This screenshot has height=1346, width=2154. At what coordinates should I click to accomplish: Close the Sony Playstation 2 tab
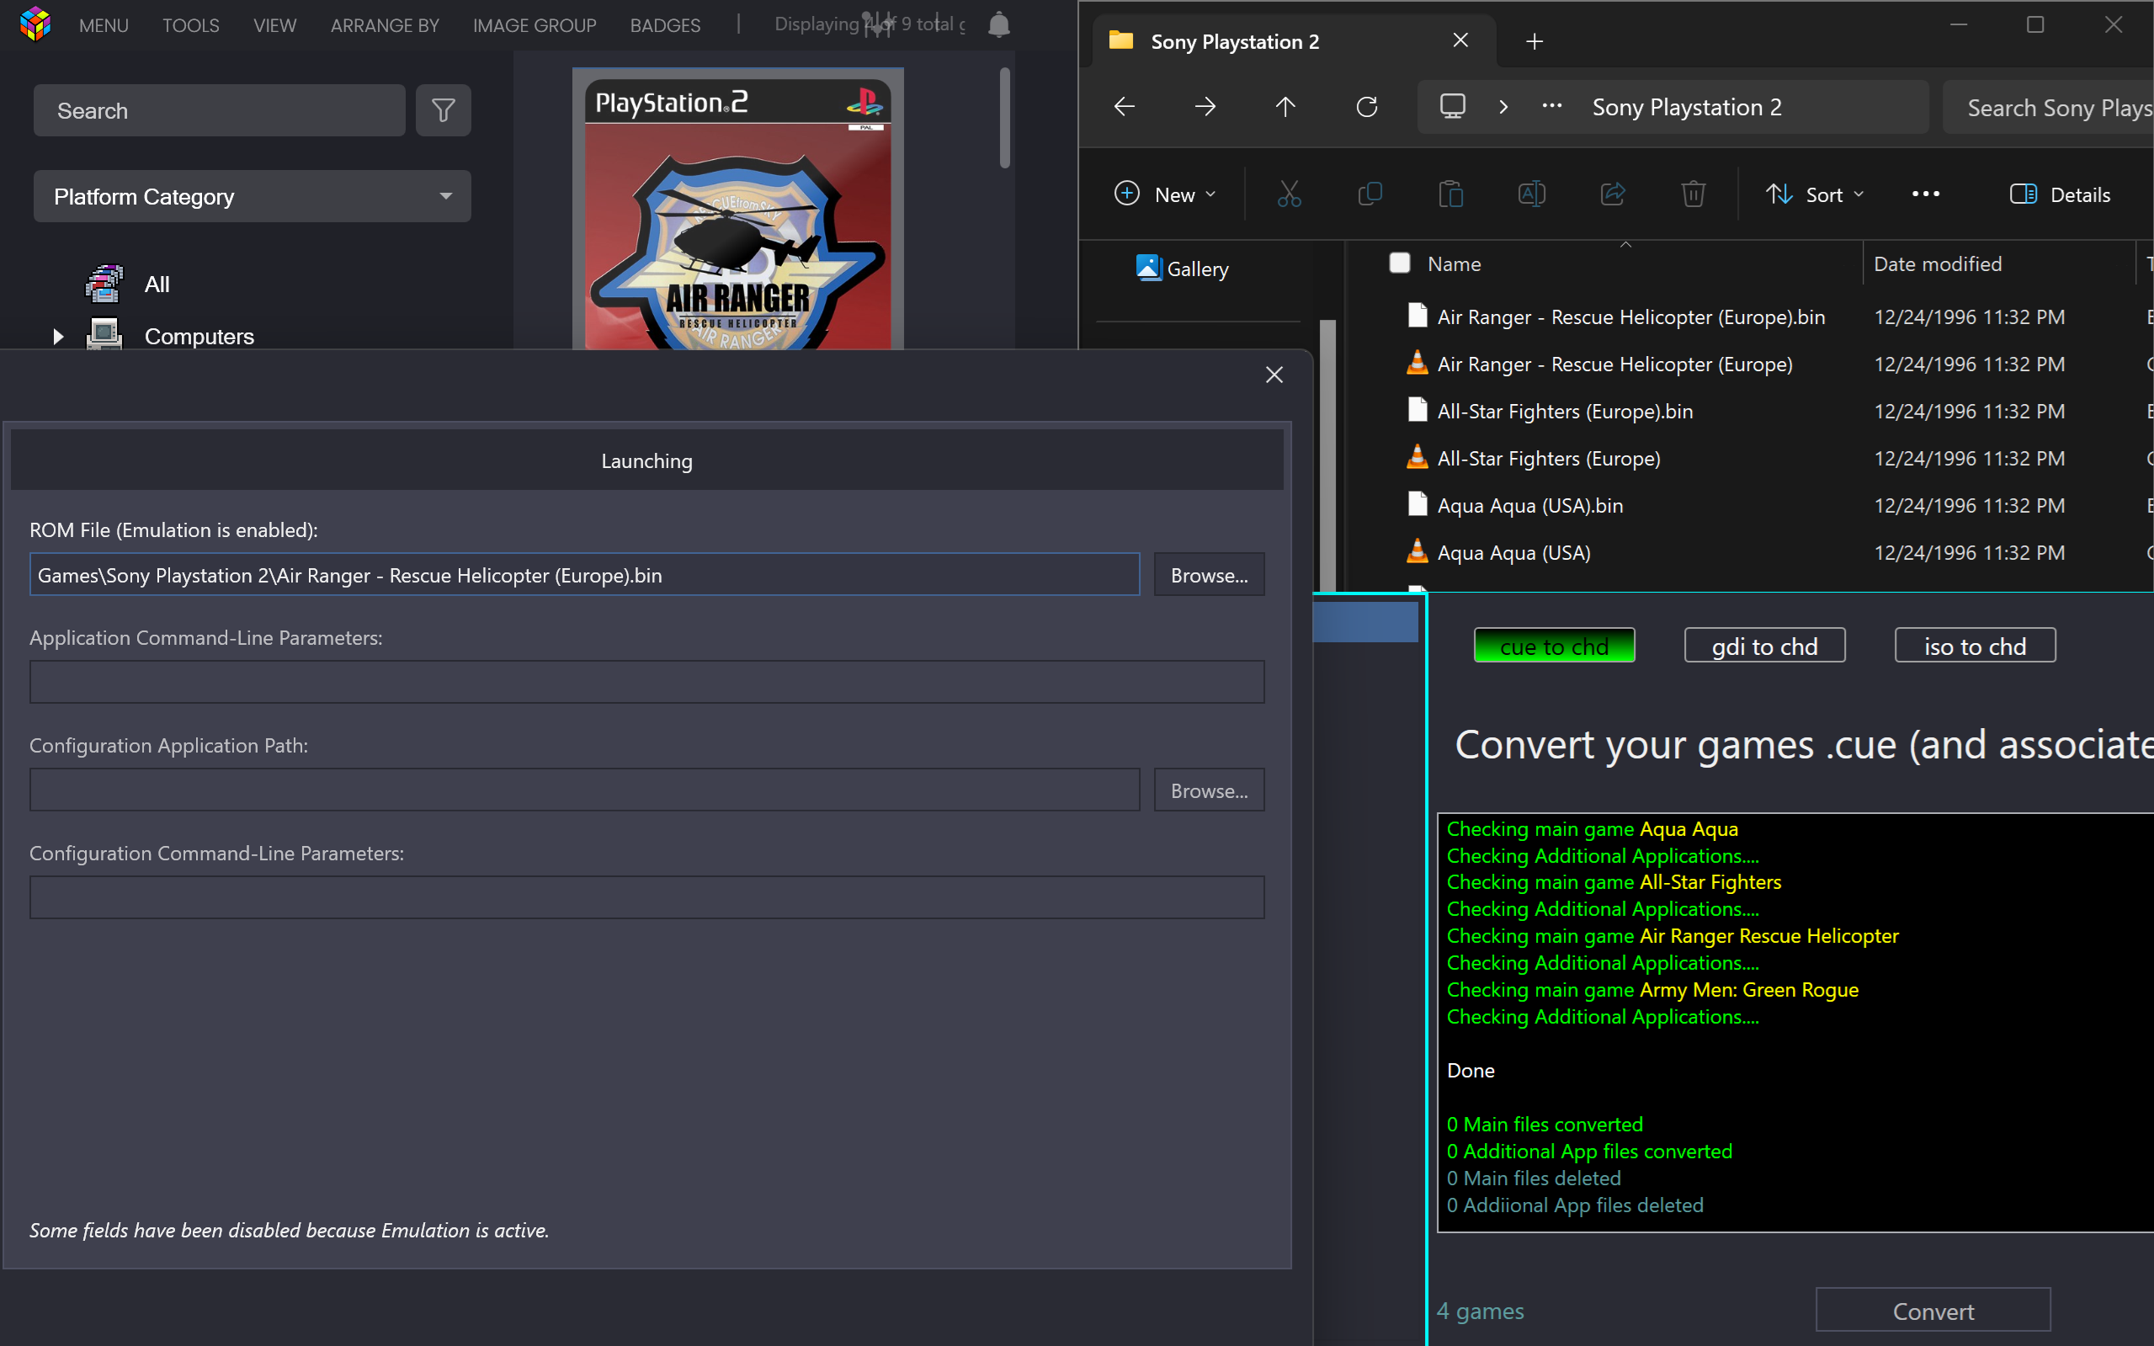(x=1460, y=40)
